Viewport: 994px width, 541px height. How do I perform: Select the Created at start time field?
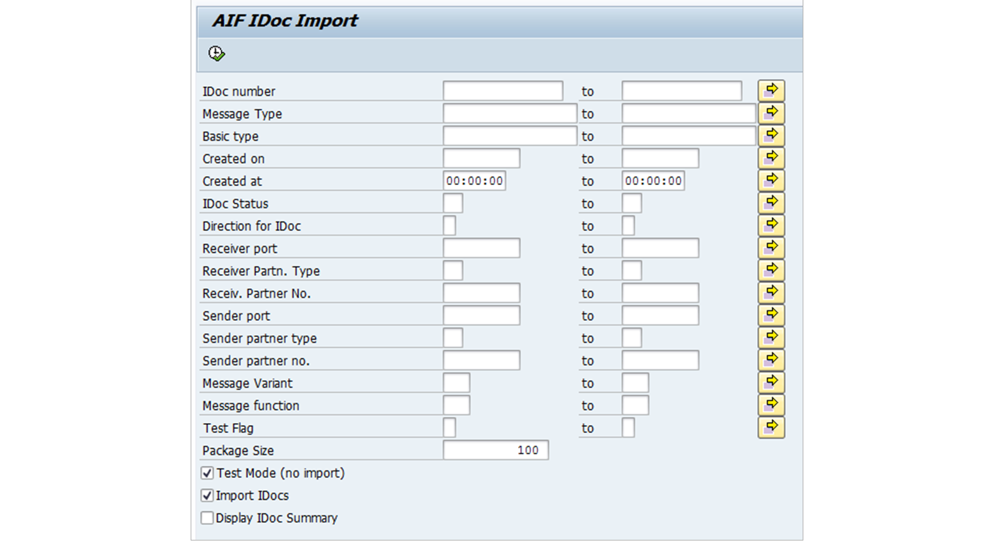tap(474, 181)
